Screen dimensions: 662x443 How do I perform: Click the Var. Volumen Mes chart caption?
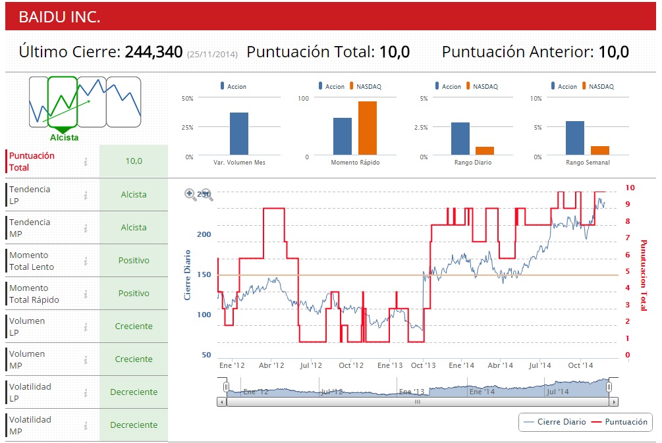(239, 163)
